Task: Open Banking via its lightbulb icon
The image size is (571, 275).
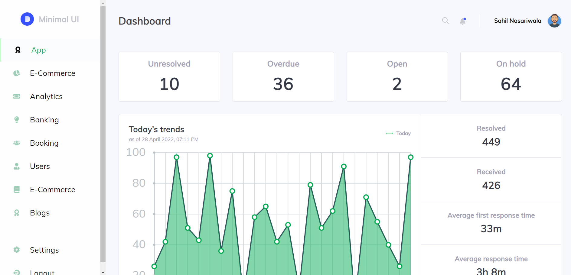Action: (17, 120)
